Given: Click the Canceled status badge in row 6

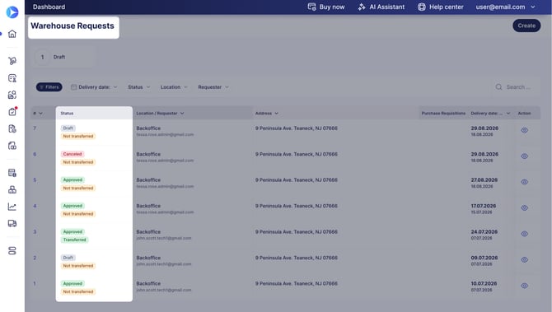Looking at the screenshot, I should click(73, 154).
